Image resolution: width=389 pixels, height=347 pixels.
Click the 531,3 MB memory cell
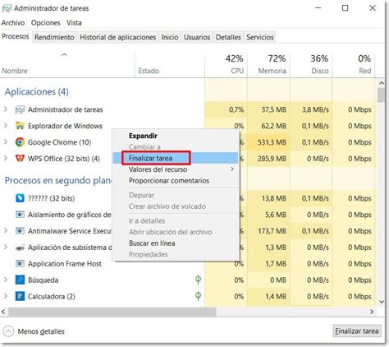[268, 142]
